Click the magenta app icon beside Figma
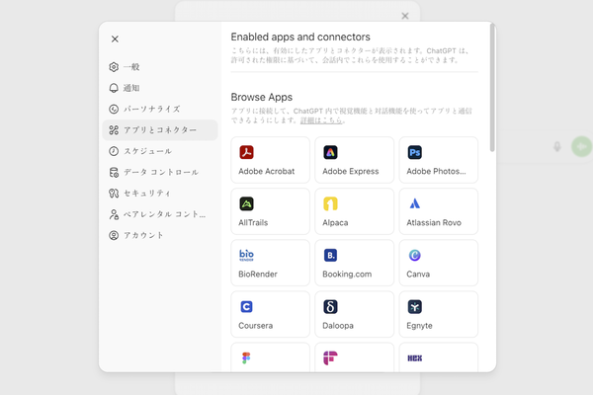The width and height of the screenshot is (593, 395). tap(330, 357)
